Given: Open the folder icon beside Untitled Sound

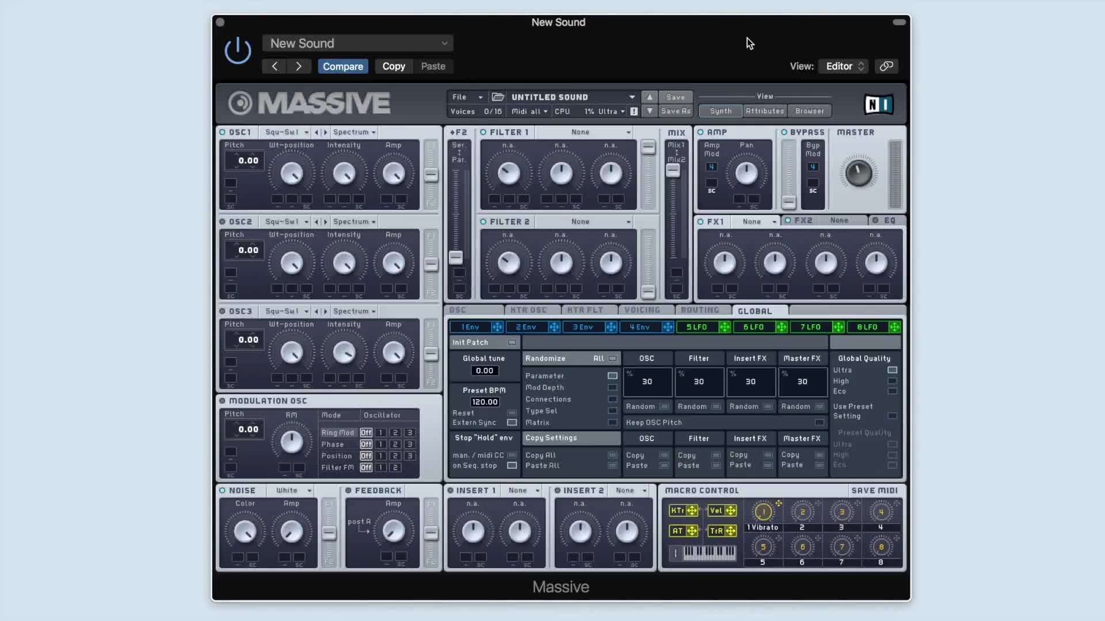Looking at the screenshot, I should [x=498, y=97].
